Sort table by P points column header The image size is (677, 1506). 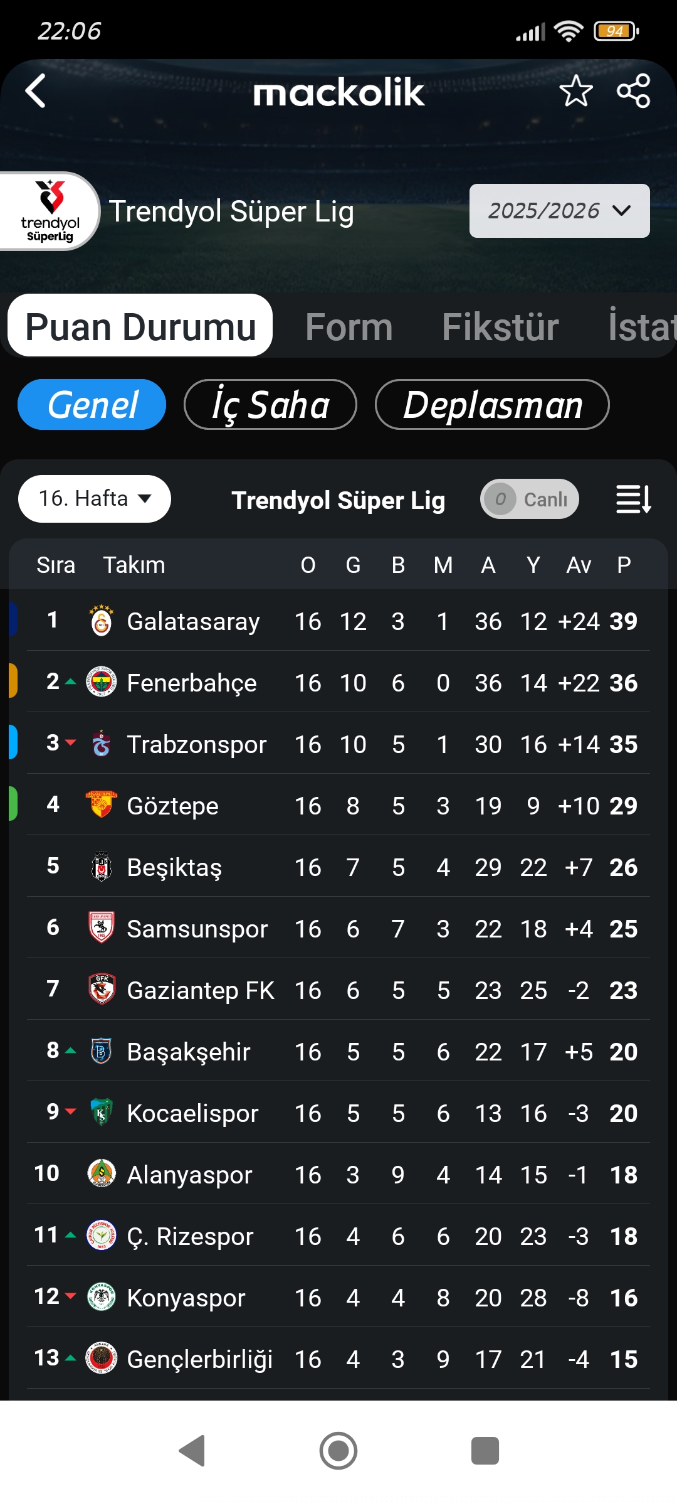624,565
